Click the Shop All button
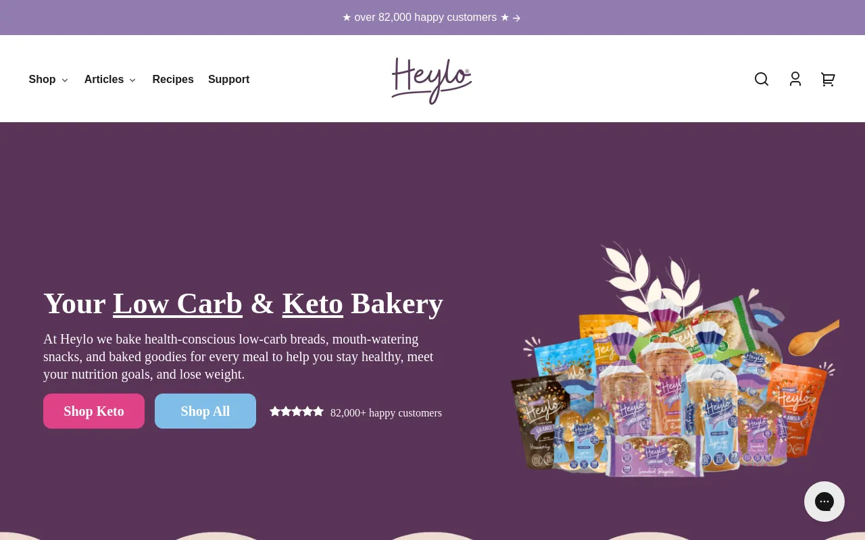Screen dimensions: 865x540 205,411
